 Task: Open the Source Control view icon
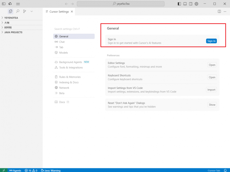[x=25, y=11]
